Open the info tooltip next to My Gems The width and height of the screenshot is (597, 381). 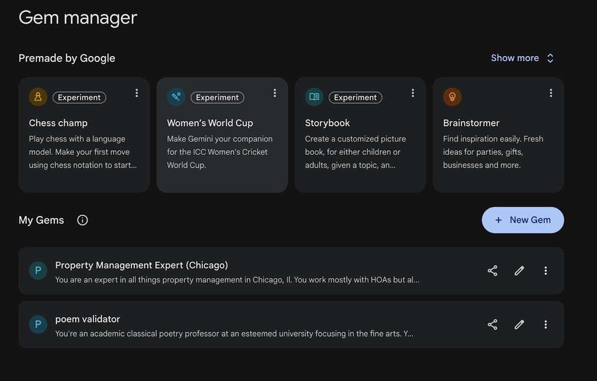(x=82, y=220)
